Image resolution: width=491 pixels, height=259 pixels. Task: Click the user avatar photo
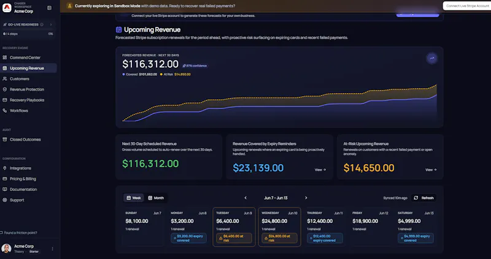[6, 249]
